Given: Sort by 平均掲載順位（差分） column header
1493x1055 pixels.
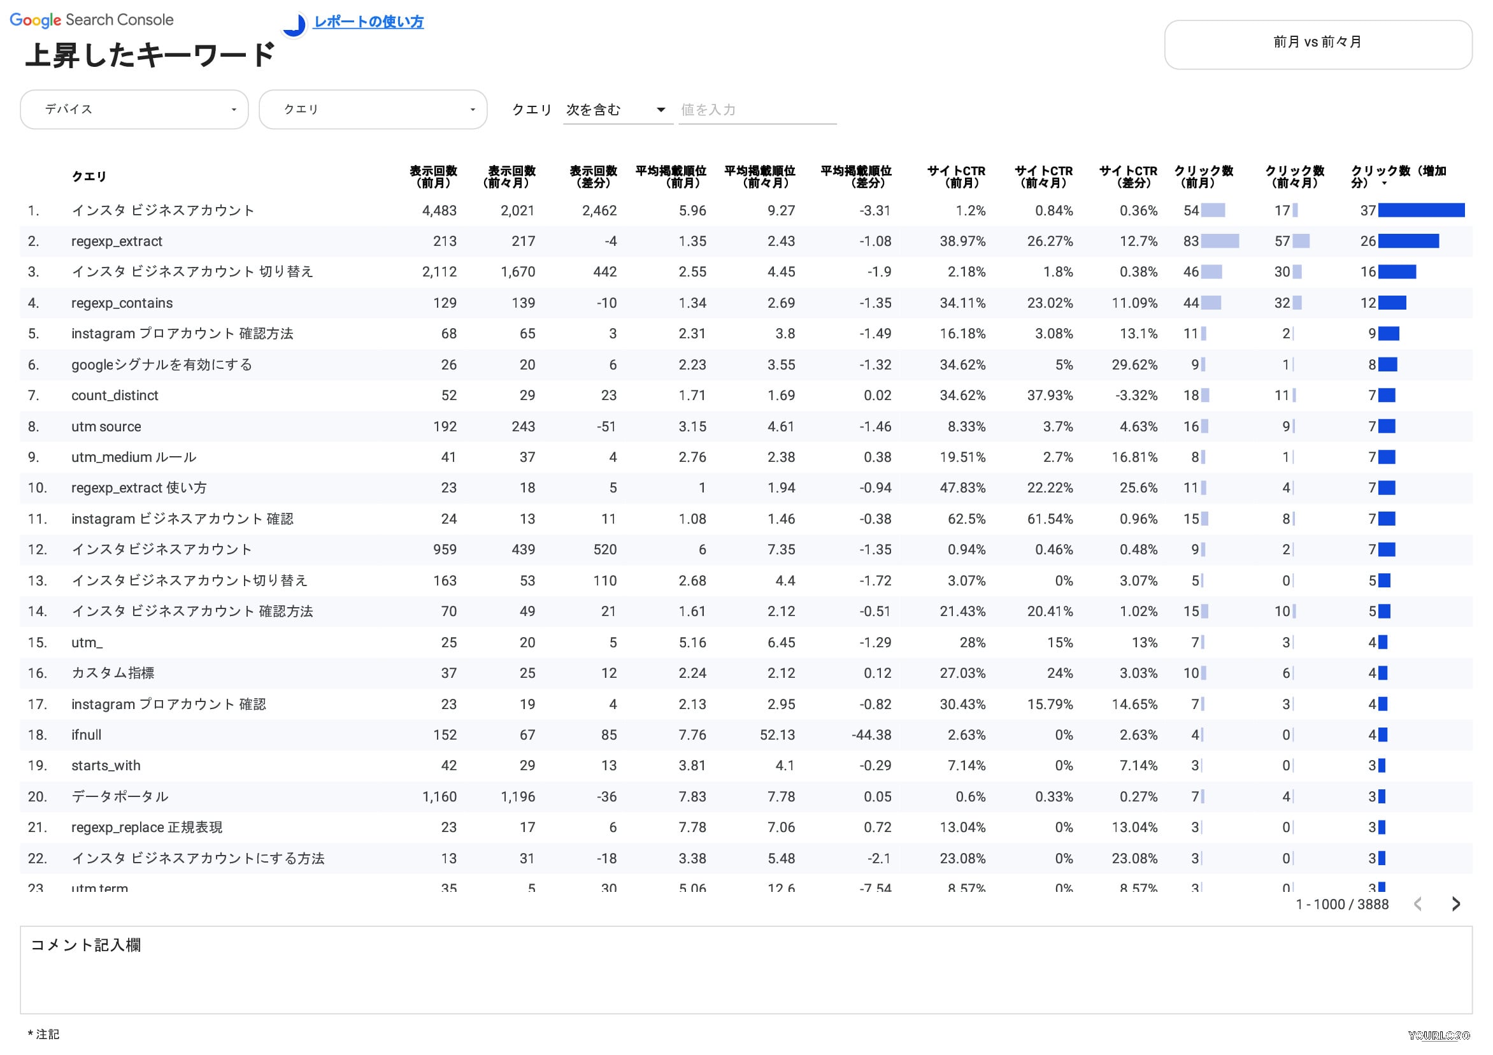Looking at the screenshot, I should [855, 176].
